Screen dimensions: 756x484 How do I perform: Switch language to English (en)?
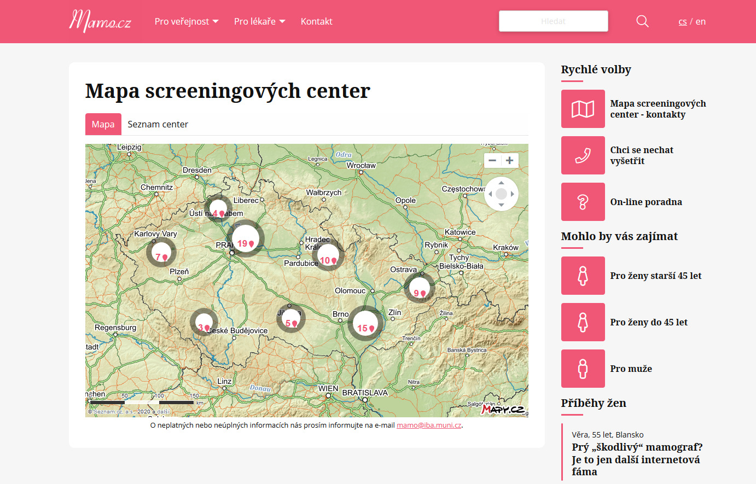[701, 22]
